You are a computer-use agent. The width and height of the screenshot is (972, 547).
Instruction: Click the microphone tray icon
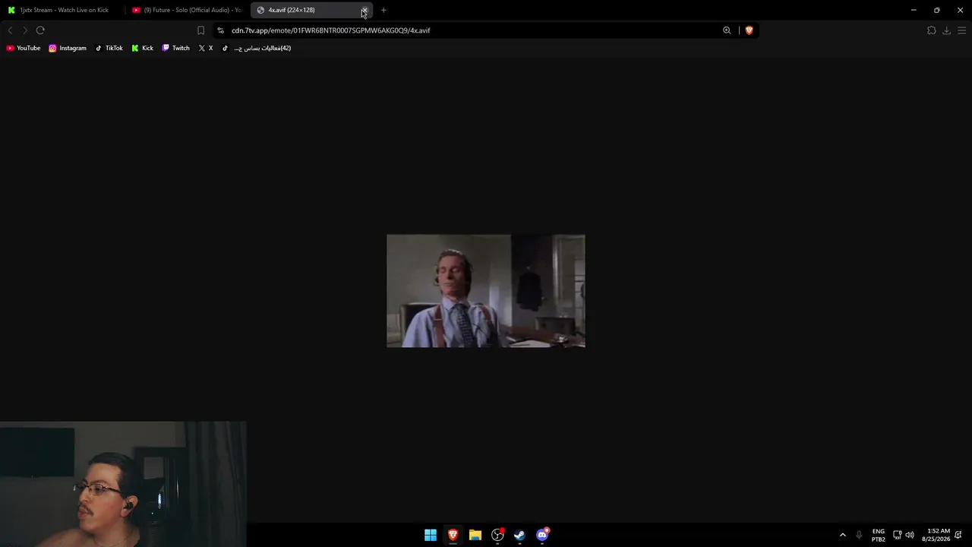point(859,535)
